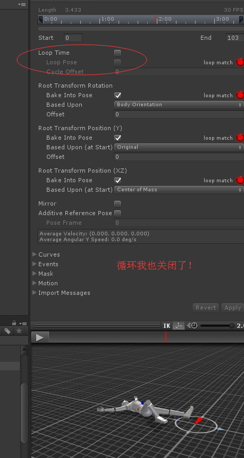Click the red loop match indicator for Rotation
This screenshot has width=244, height=458.
click(240, 95)
